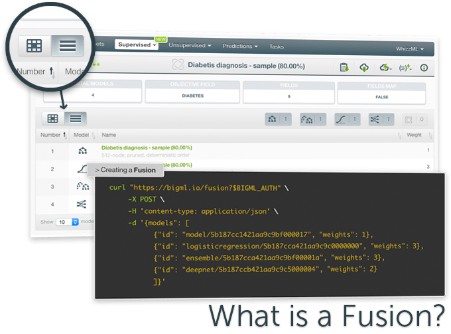This screenshot has width=451, height=334.
Task: Click the info icon in resource header
Action: click(424, 66)
